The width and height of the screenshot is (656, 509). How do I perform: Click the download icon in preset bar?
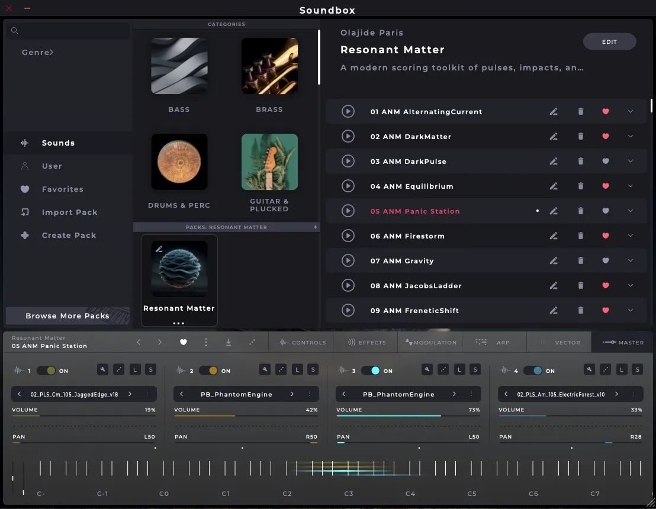[x=229, y=342]
